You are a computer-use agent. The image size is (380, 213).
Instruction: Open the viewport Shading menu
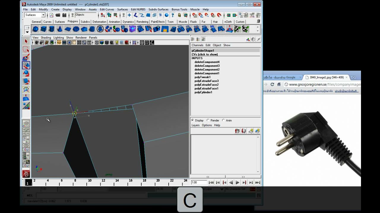click(x=46, y=38)
